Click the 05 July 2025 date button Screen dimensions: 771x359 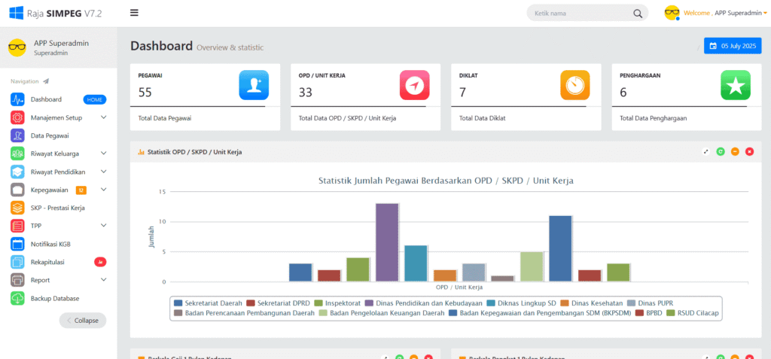click(x=733, y=46)
